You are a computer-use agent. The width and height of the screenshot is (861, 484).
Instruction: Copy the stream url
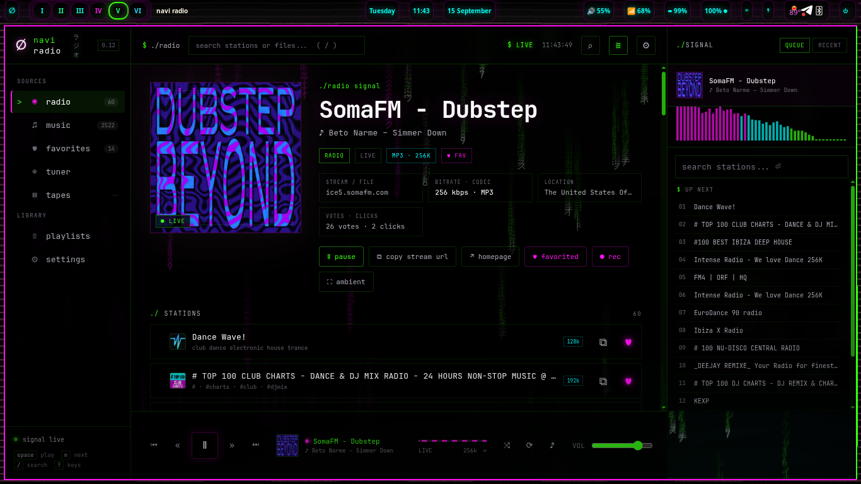412,256
